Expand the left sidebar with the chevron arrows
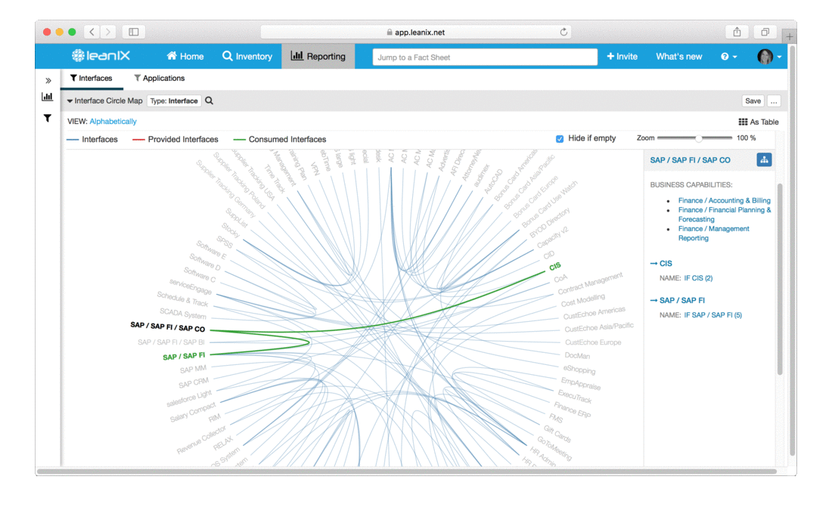Screen dimensions: 832x526 tap(47, 79)
